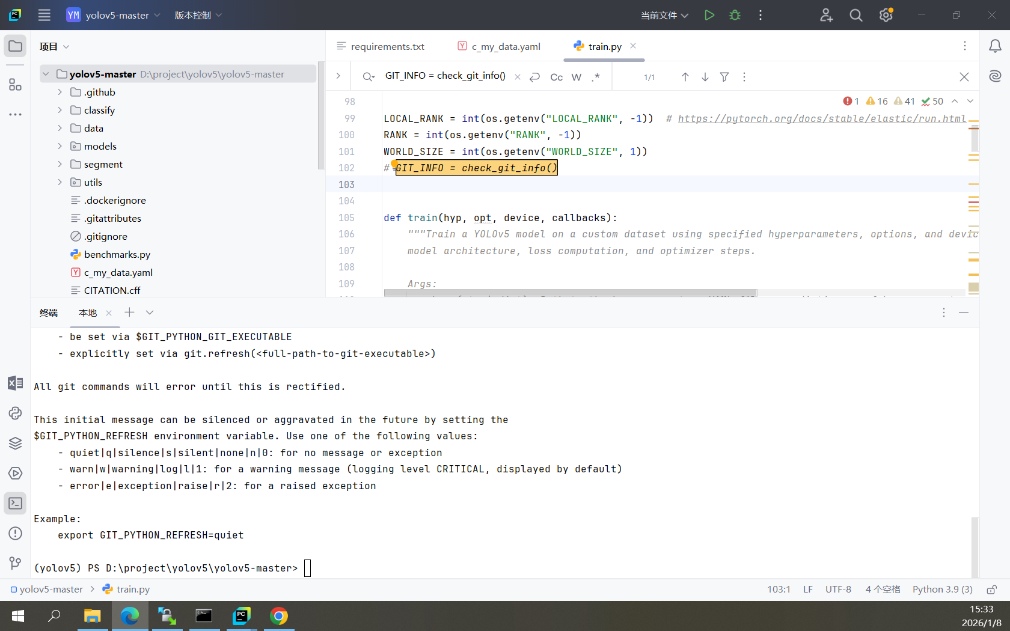Screen dimensions: 1010x631
Task: Close the find bar
Action: 964,77
